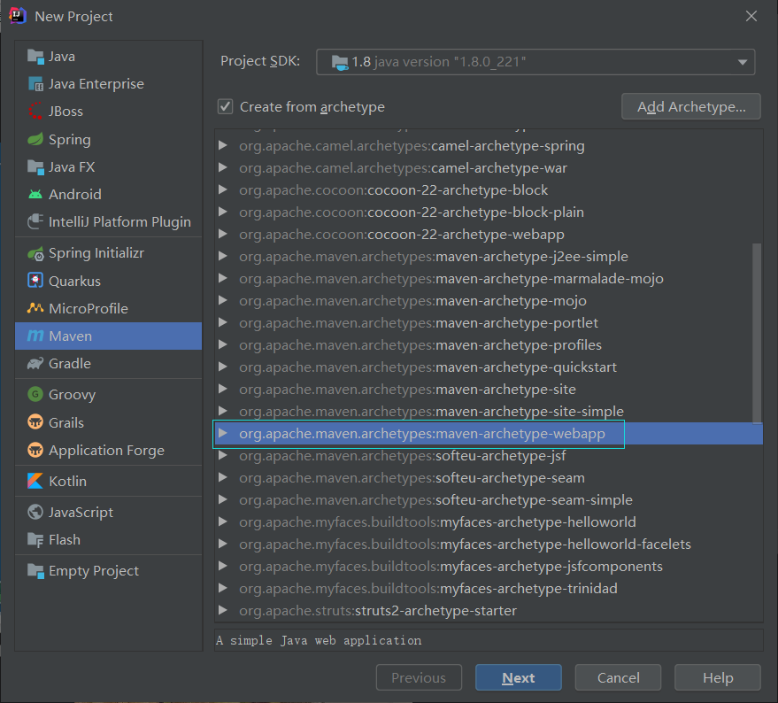This screenshot has height=703, width=778.
Task: Open Help for New Project
Action: [718, 677]
